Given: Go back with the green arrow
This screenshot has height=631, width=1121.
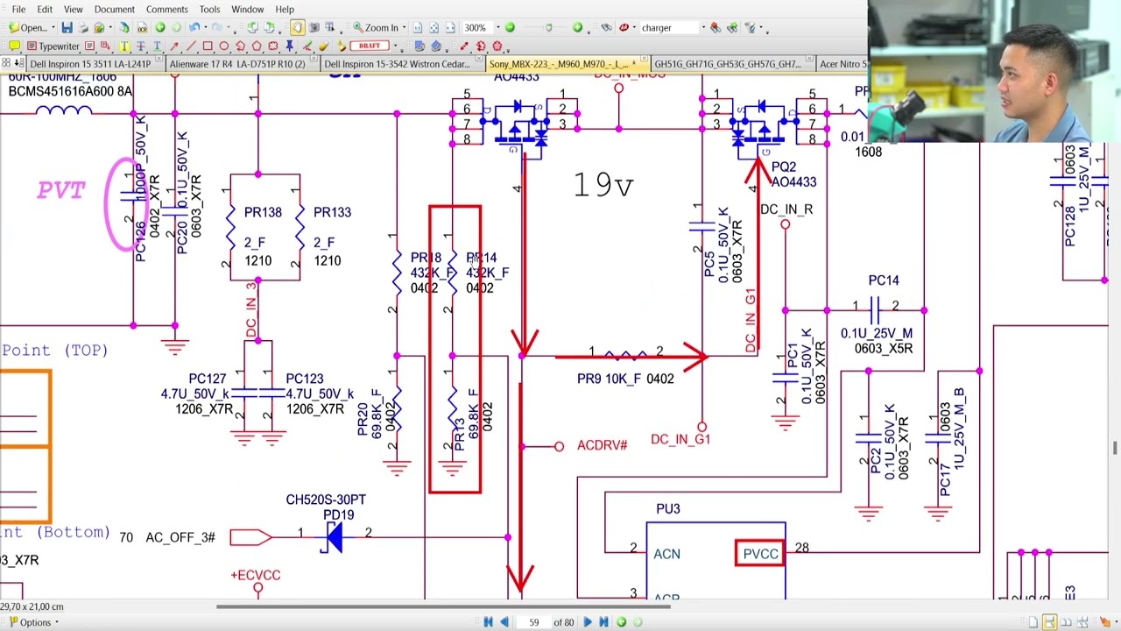Looking at the screenshot, I should (160, 28).
